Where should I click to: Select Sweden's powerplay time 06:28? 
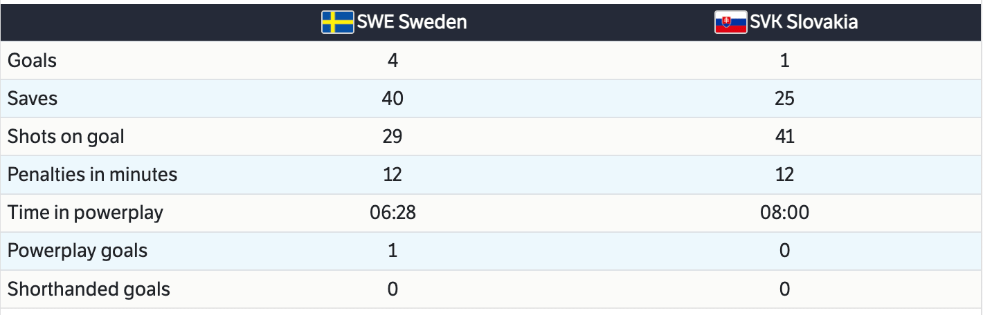point(393,212)
